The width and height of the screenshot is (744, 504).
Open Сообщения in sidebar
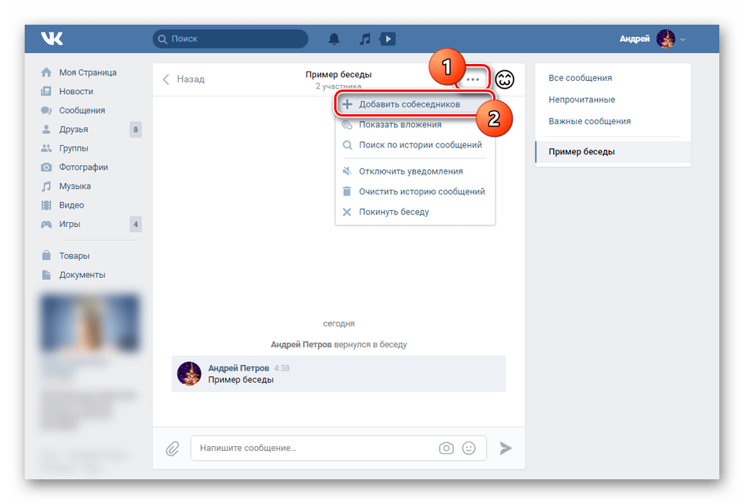coord(82,110)
